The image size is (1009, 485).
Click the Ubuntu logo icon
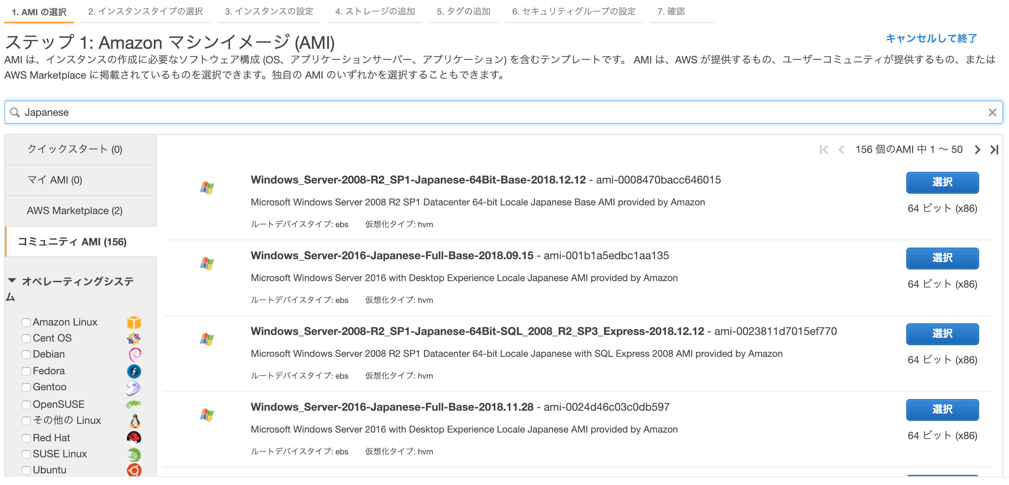click(x=133, y=470)
